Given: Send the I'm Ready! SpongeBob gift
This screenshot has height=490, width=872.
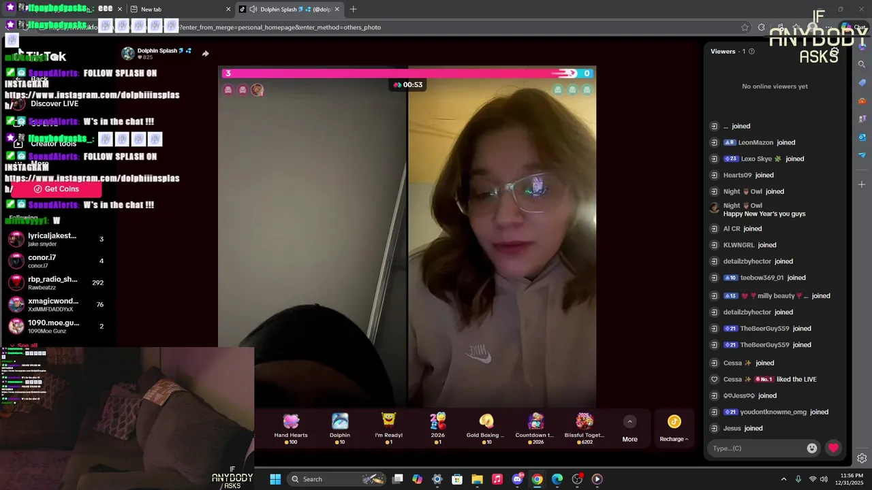Looking at the screenshot, I should (x=389, y=429).
